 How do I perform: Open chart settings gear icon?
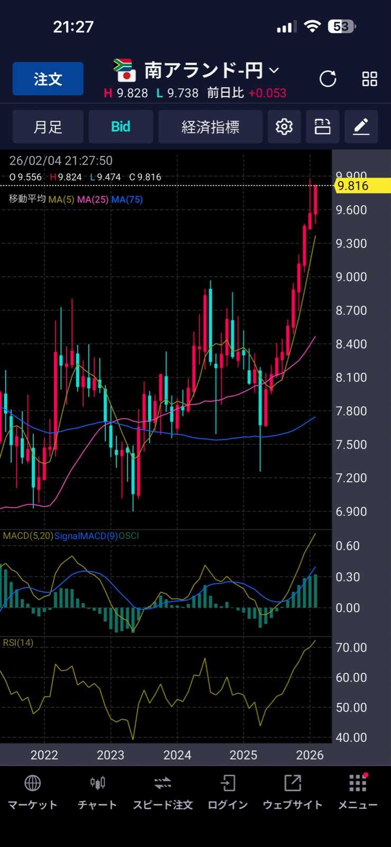[x=284, y=127]
